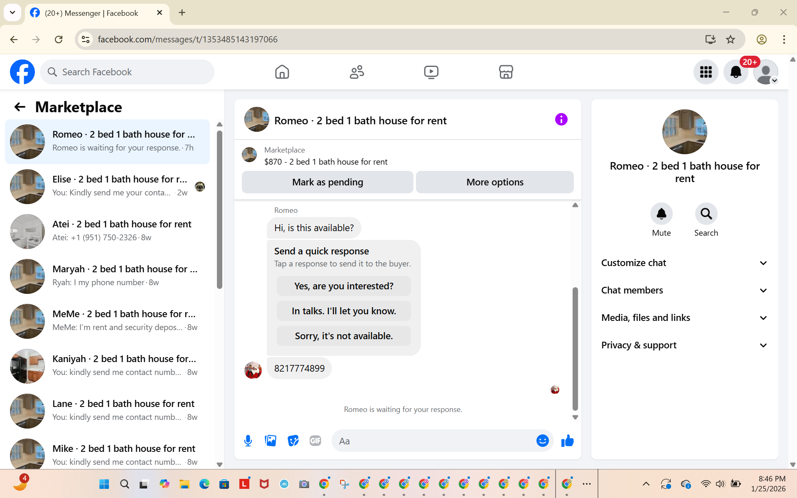Screen dimensions: 797x498
Task: Open the Chrome tab search dropdown
Action: tap(12, 12)
